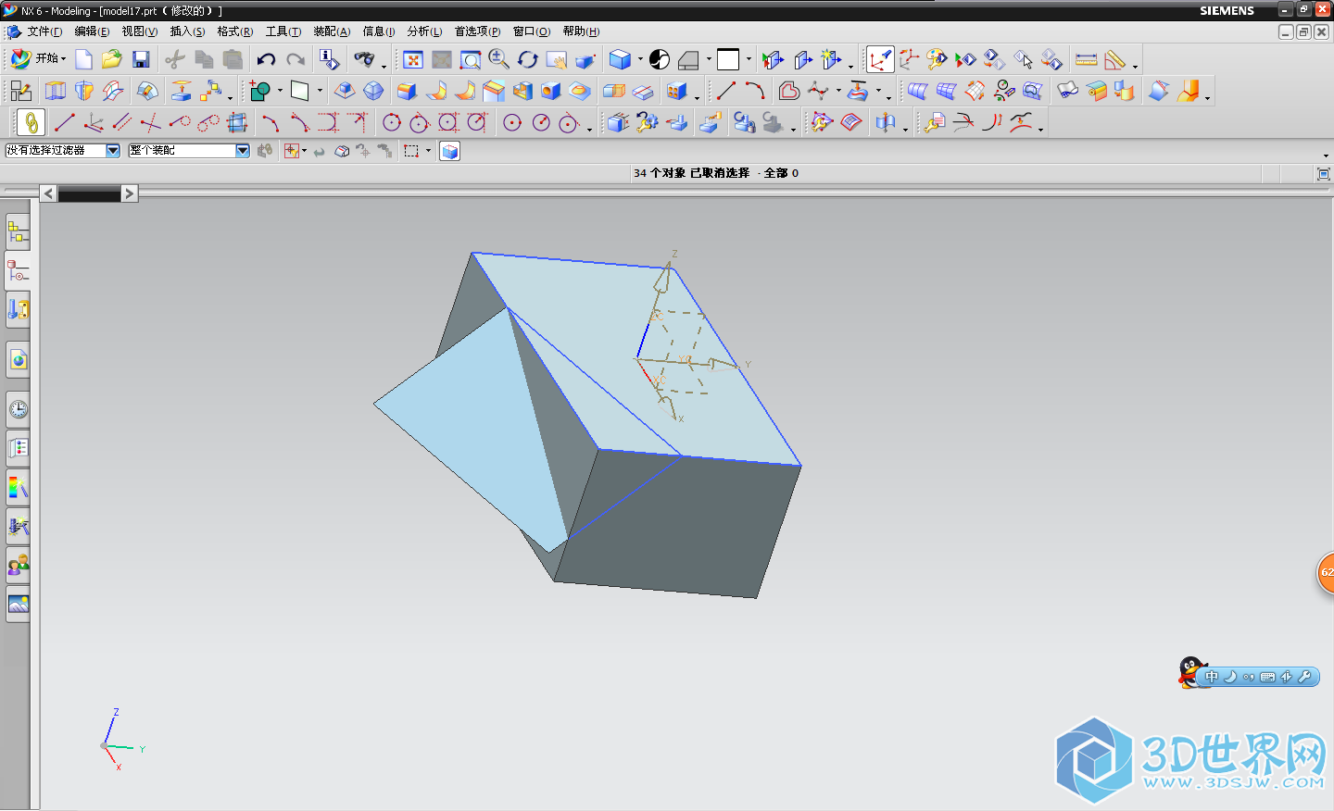
Task: Select the Pan hand icon
Action: [x=557, y=59]
